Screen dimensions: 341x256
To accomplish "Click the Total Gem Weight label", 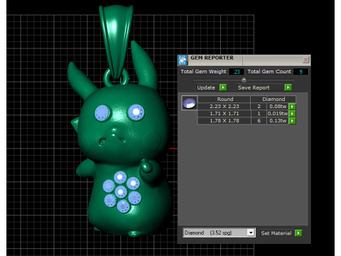I will point(203,72).
